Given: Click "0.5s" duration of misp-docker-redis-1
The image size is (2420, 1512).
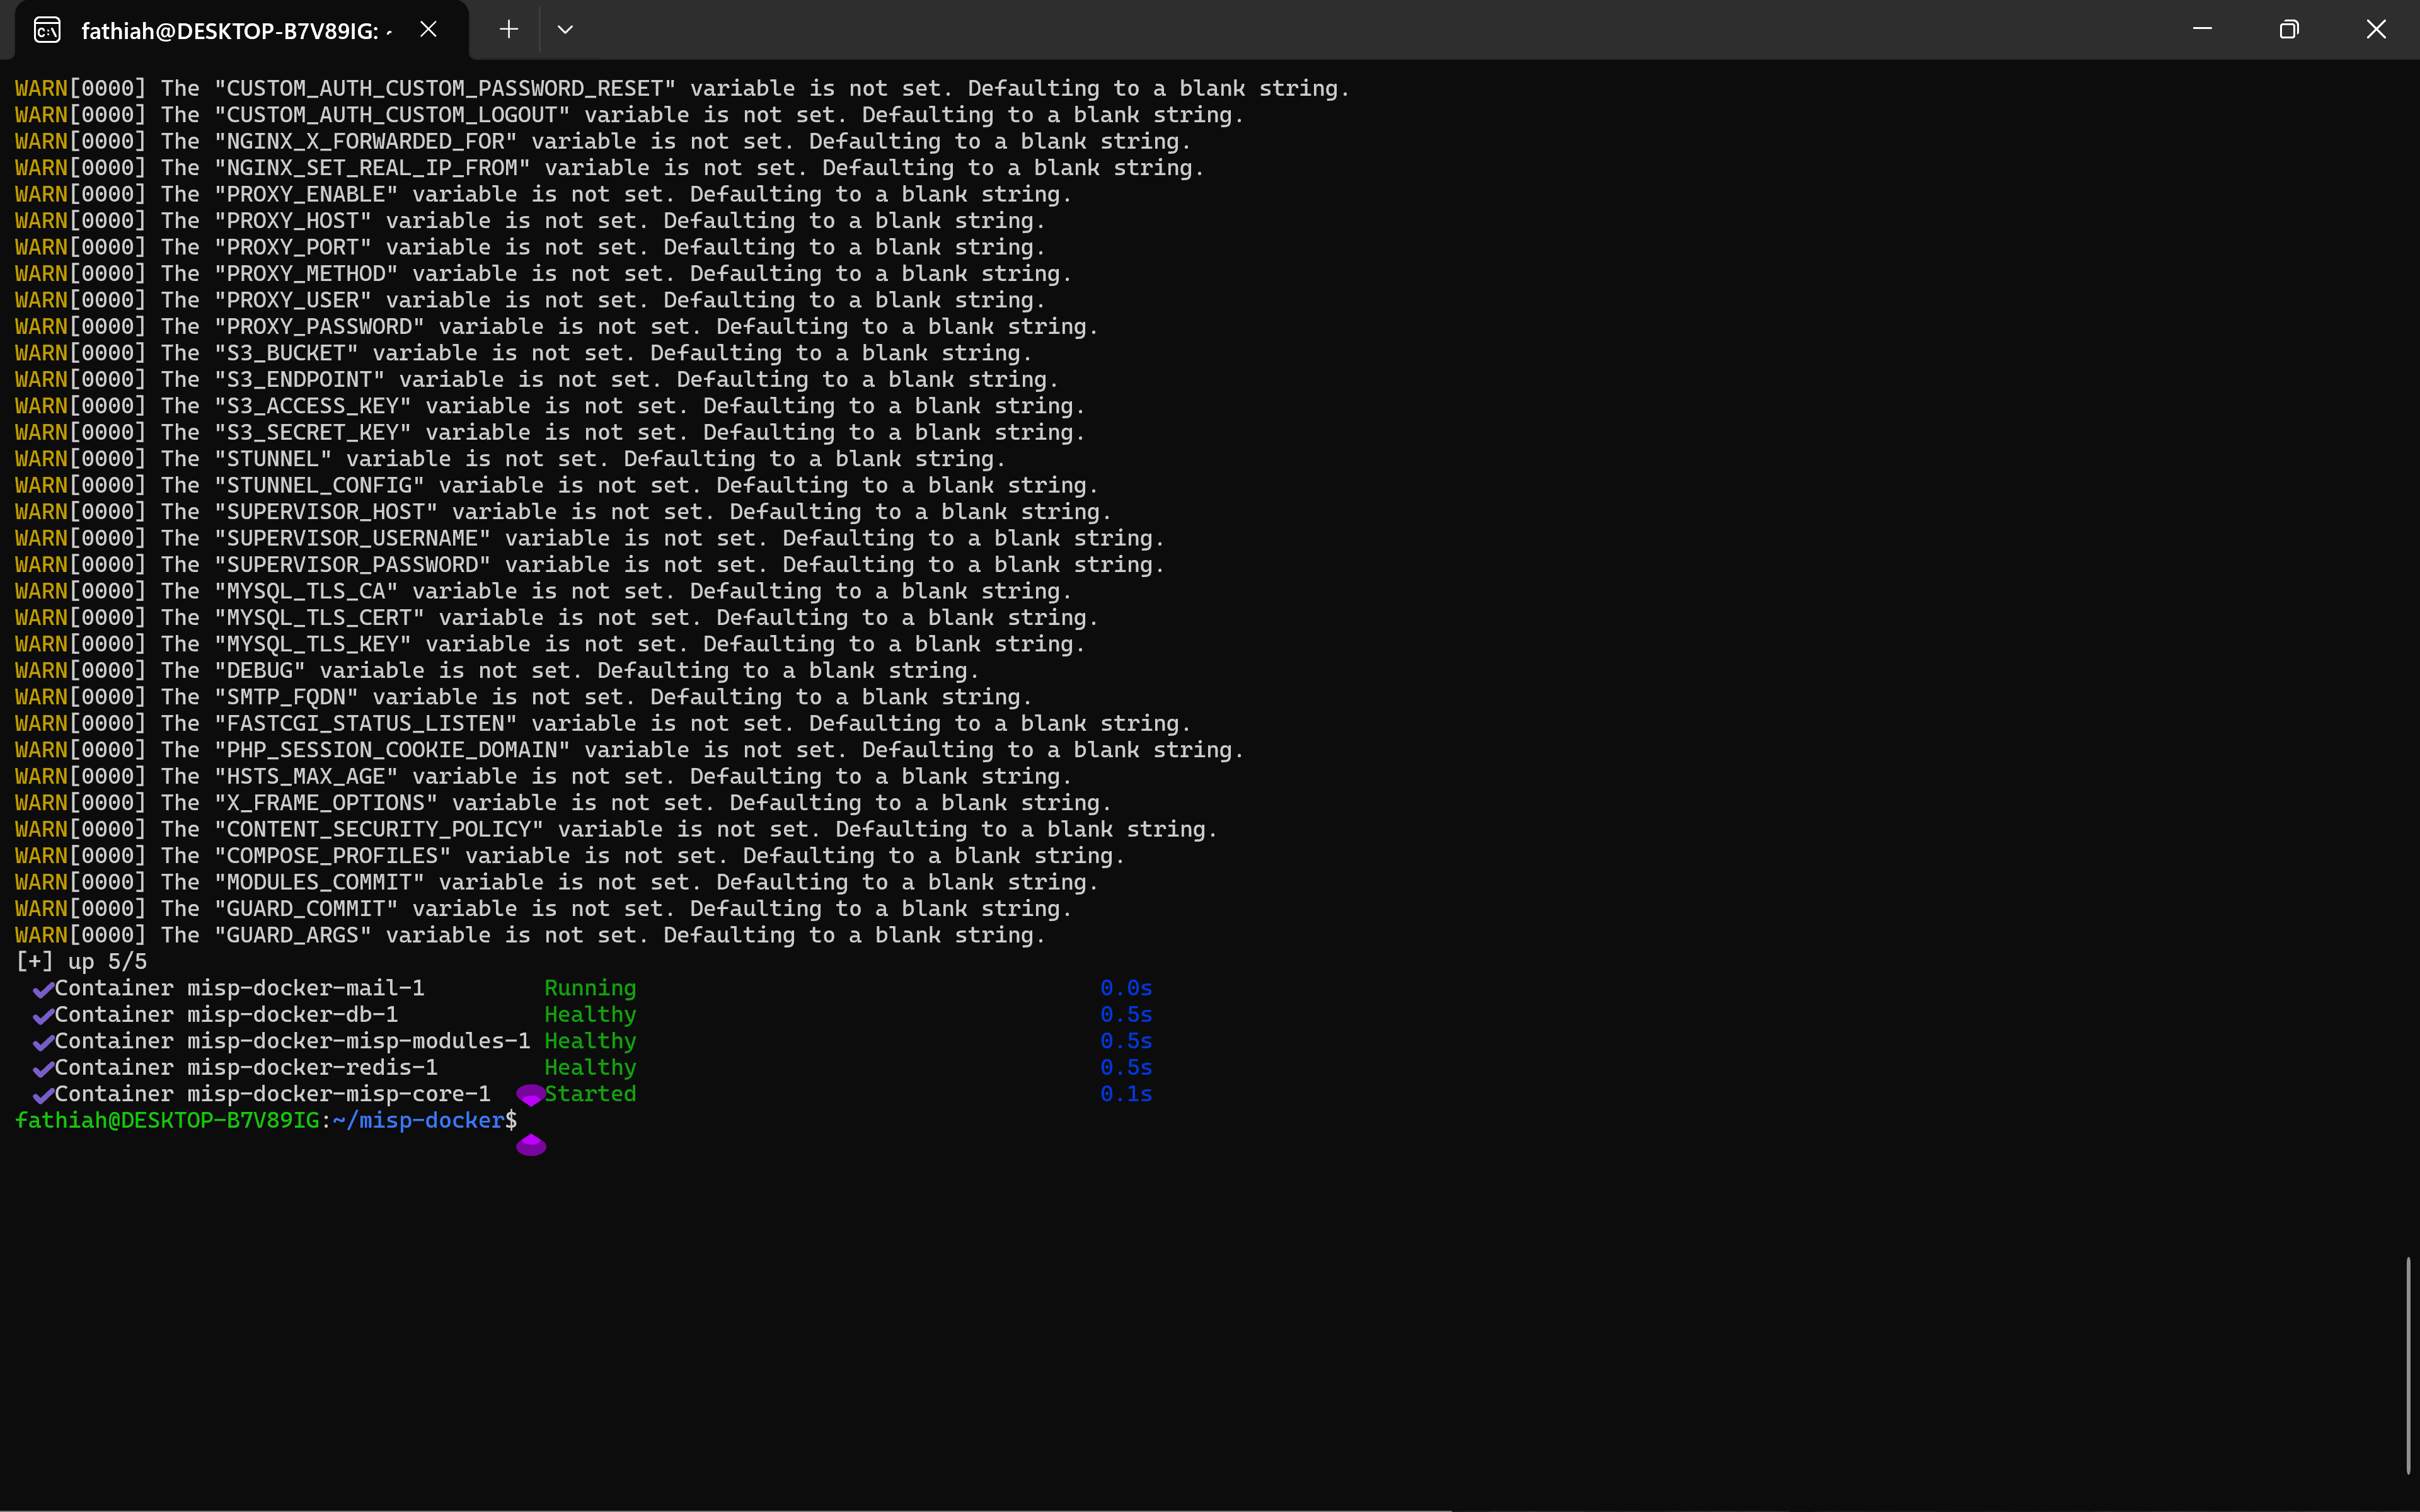Looking at the screenshot, I should coord(1126,1068).
